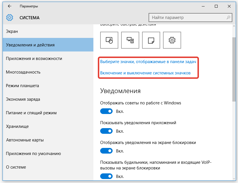Open the Хранилище settings section
Viewport: 238px width, 183px height.
[17, 126]
